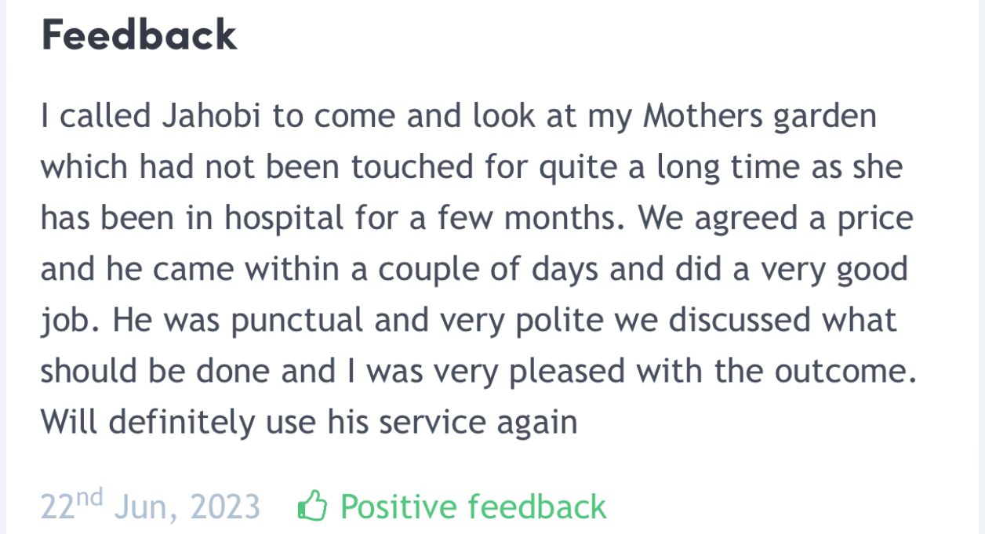
Task: Click the phrase We agreed a price
Action: coord(775,218)
